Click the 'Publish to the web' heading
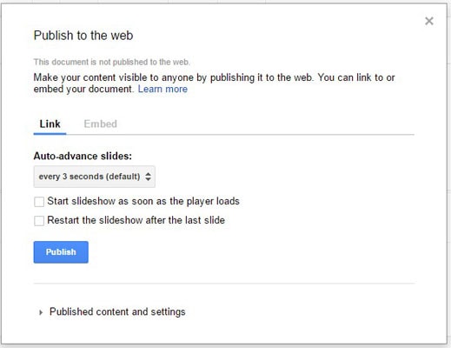The image size is (451, 348). point(83,36)
